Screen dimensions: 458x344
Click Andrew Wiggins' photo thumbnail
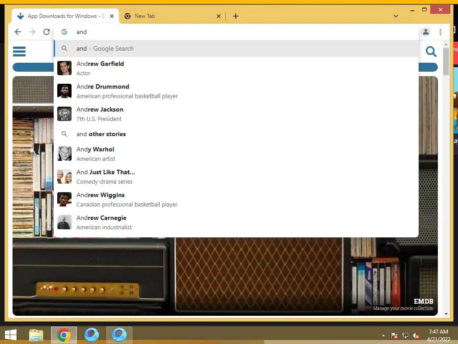point(64,199)
